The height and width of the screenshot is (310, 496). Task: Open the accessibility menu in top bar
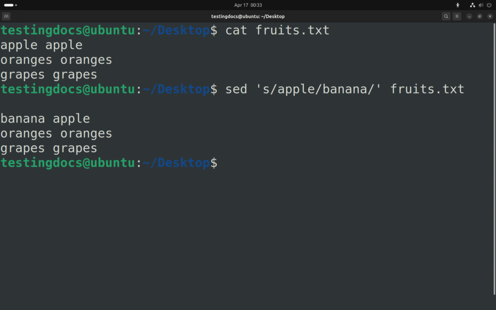point(458,5)
